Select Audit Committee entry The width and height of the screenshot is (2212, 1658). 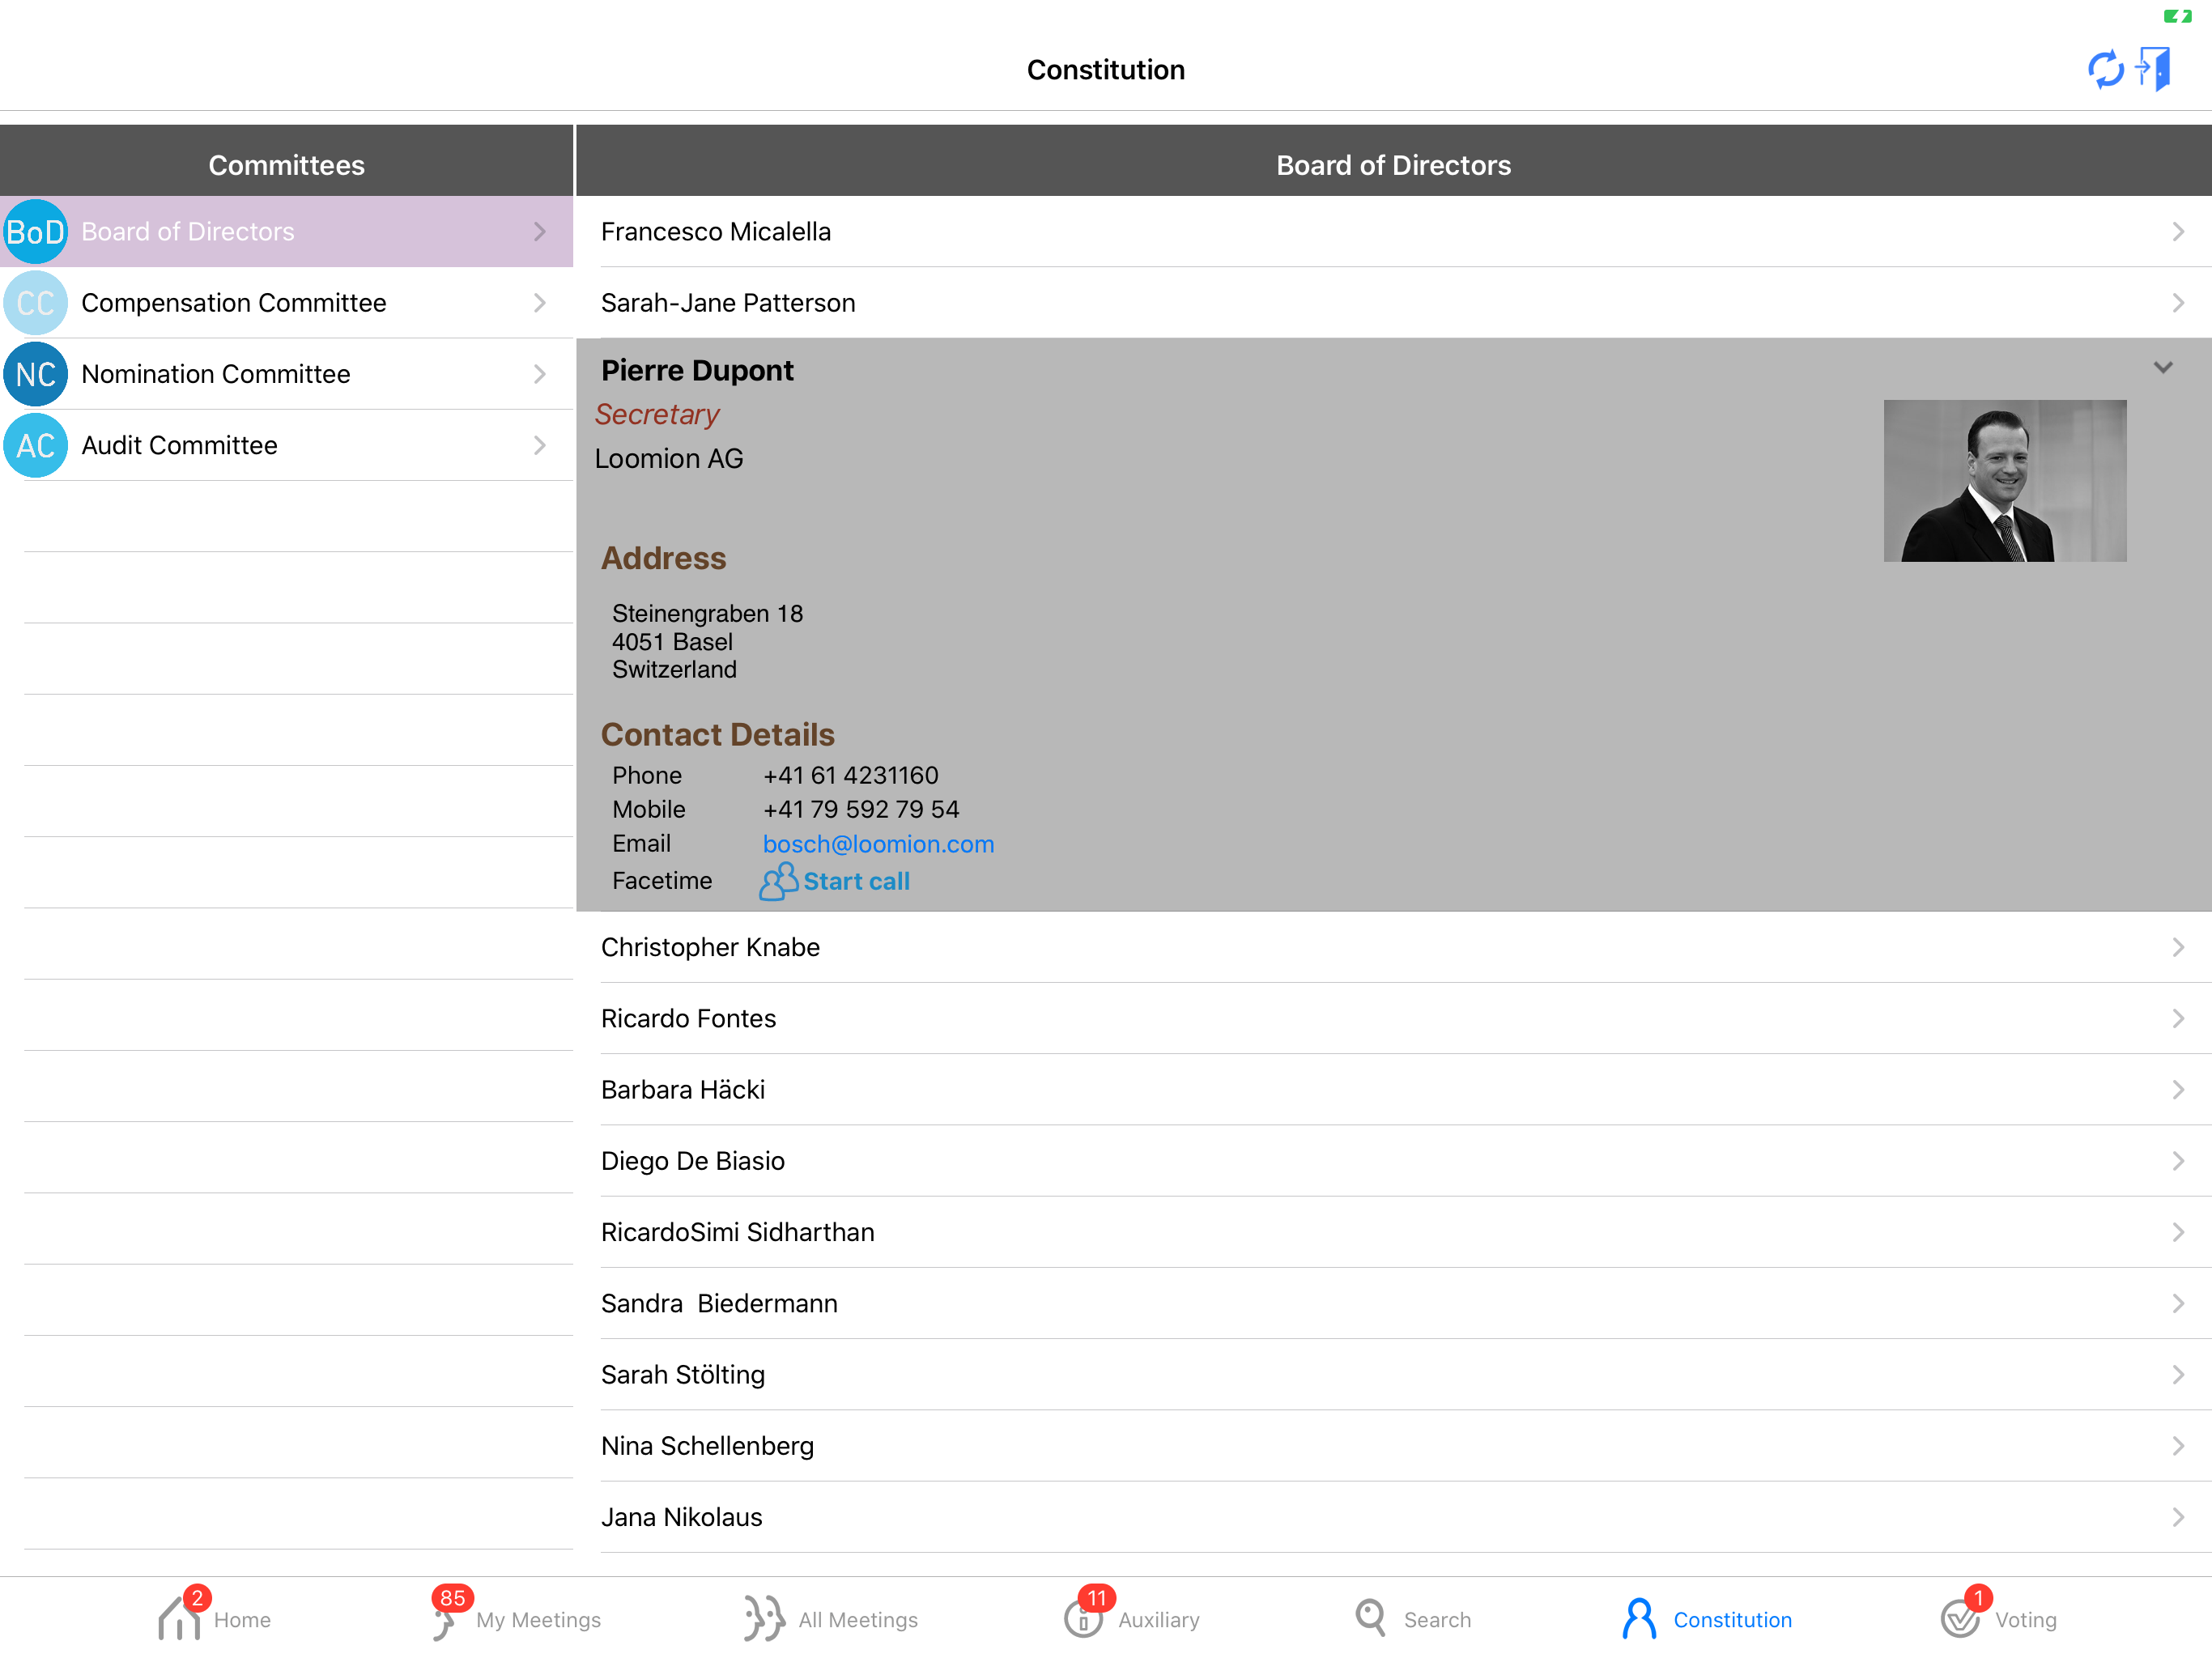(x=286, y=445)
